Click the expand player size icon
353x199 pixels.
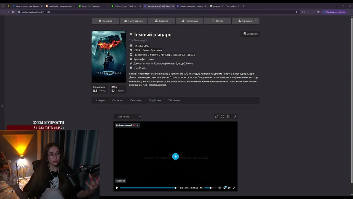coord(216,117)
